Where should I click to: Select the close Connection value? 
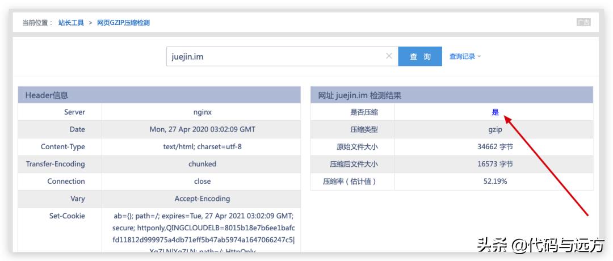[x=202, y=182]
